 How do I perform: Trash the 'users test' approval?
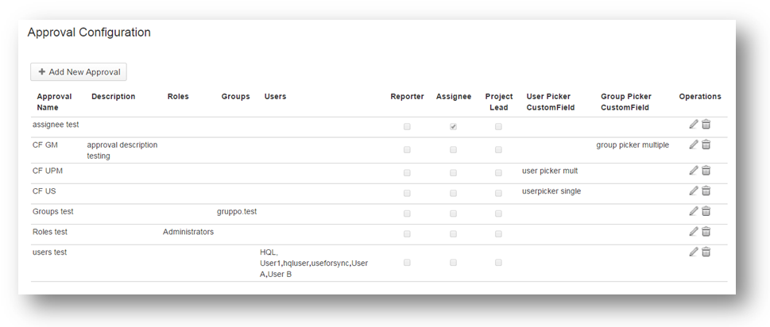coord(706,252)
